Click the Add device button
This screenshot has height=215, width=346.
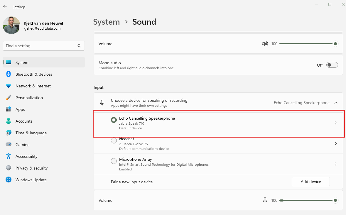(x=311, y=182)
